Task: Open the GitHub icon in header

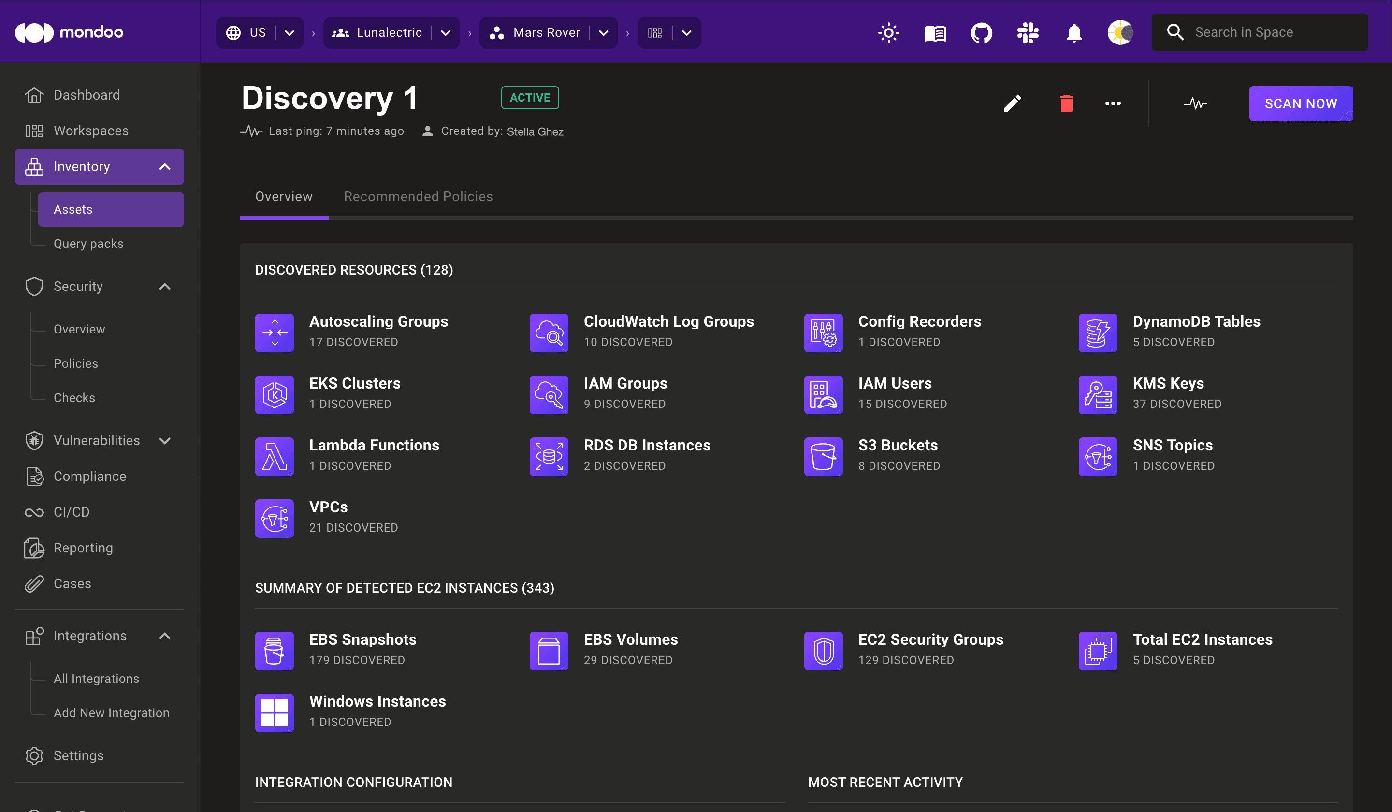Action: point(981,32)
